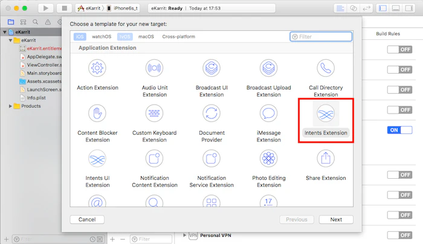Choose the Intents Extension template
The image size is (423, 244).
click(x=326, y=114)
